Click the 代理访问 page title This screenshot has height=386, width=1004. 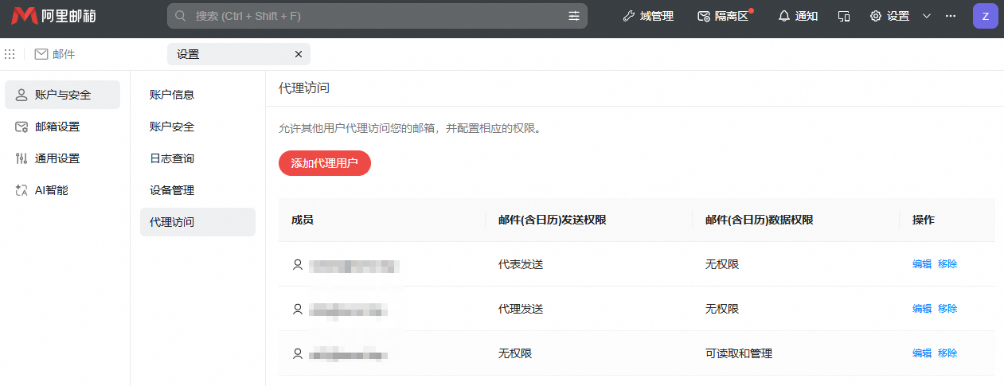(304, 88)
